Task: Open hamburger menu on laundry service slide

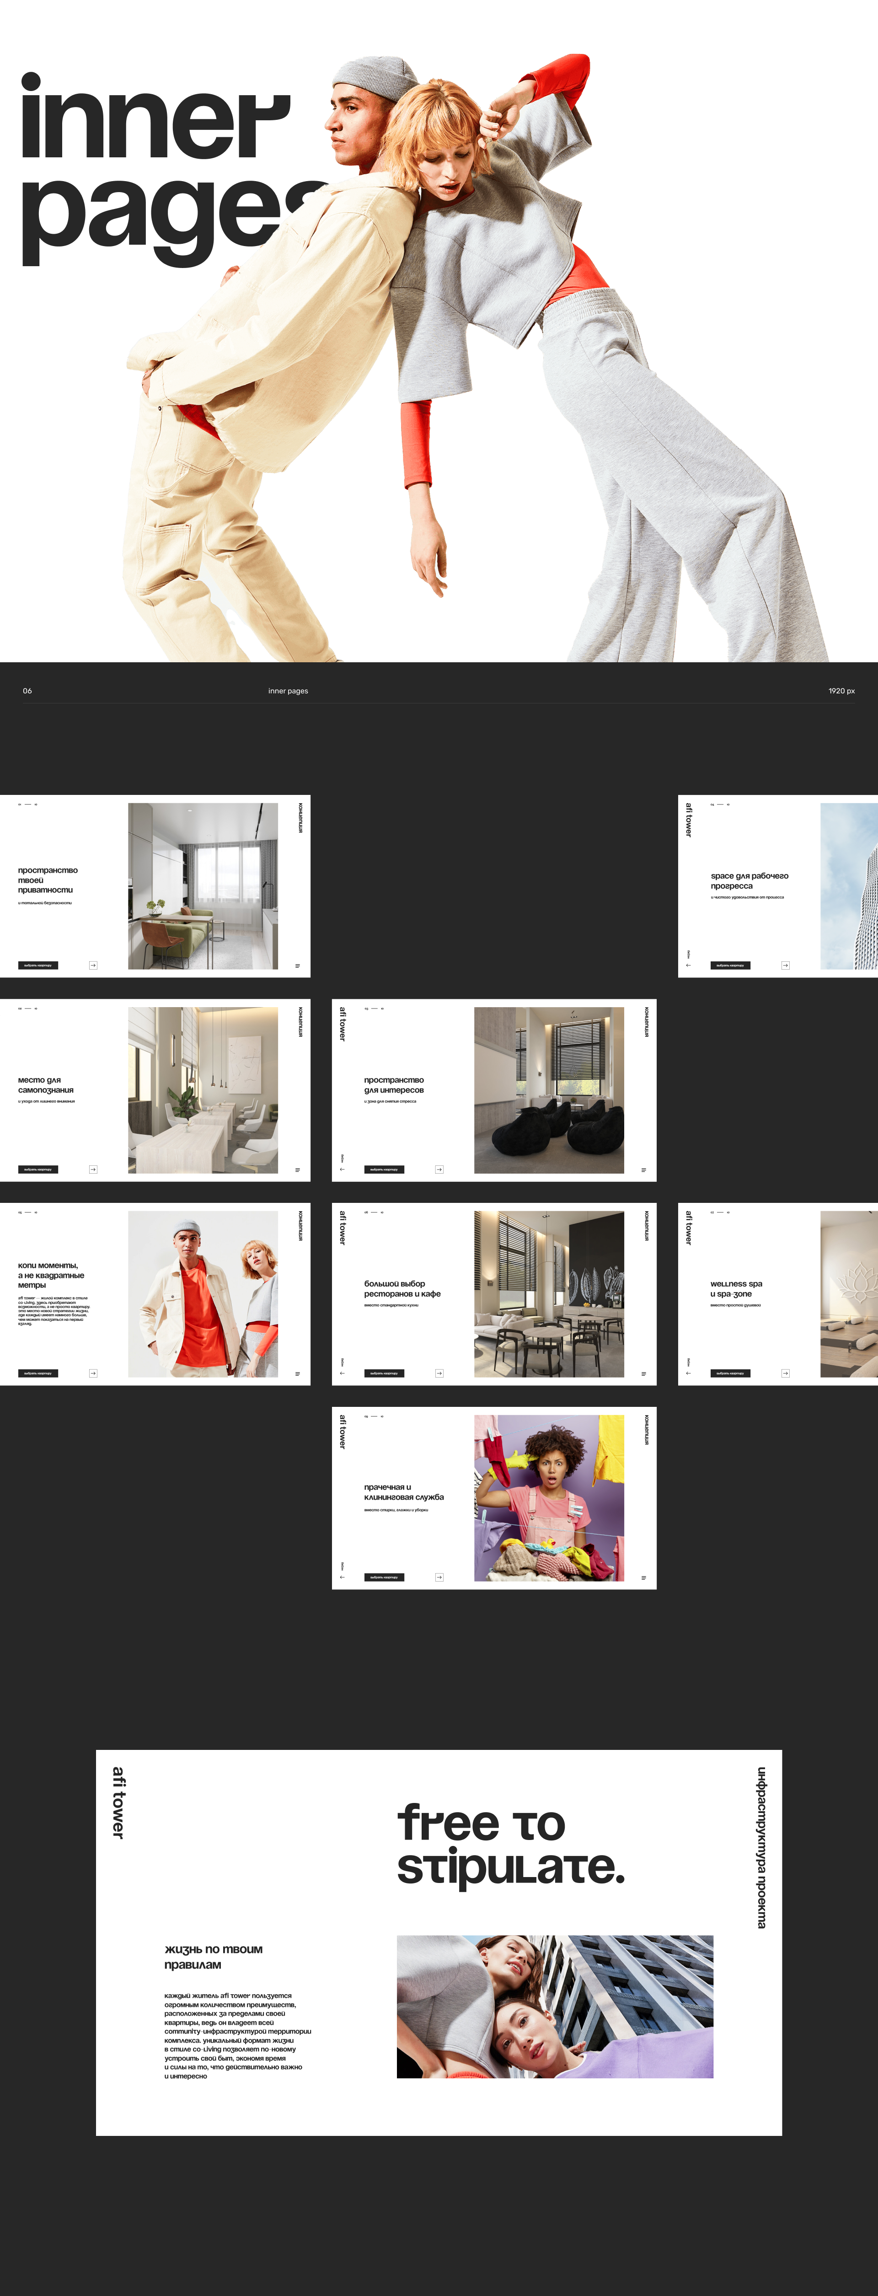Action: (643, 1577)
